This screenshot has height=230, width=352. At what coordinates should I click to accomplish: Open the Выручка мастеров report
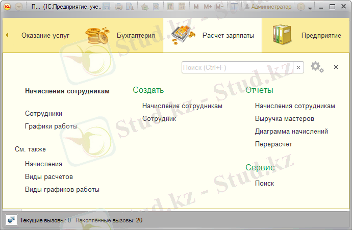pyautogui.click(x=284, y=118)
